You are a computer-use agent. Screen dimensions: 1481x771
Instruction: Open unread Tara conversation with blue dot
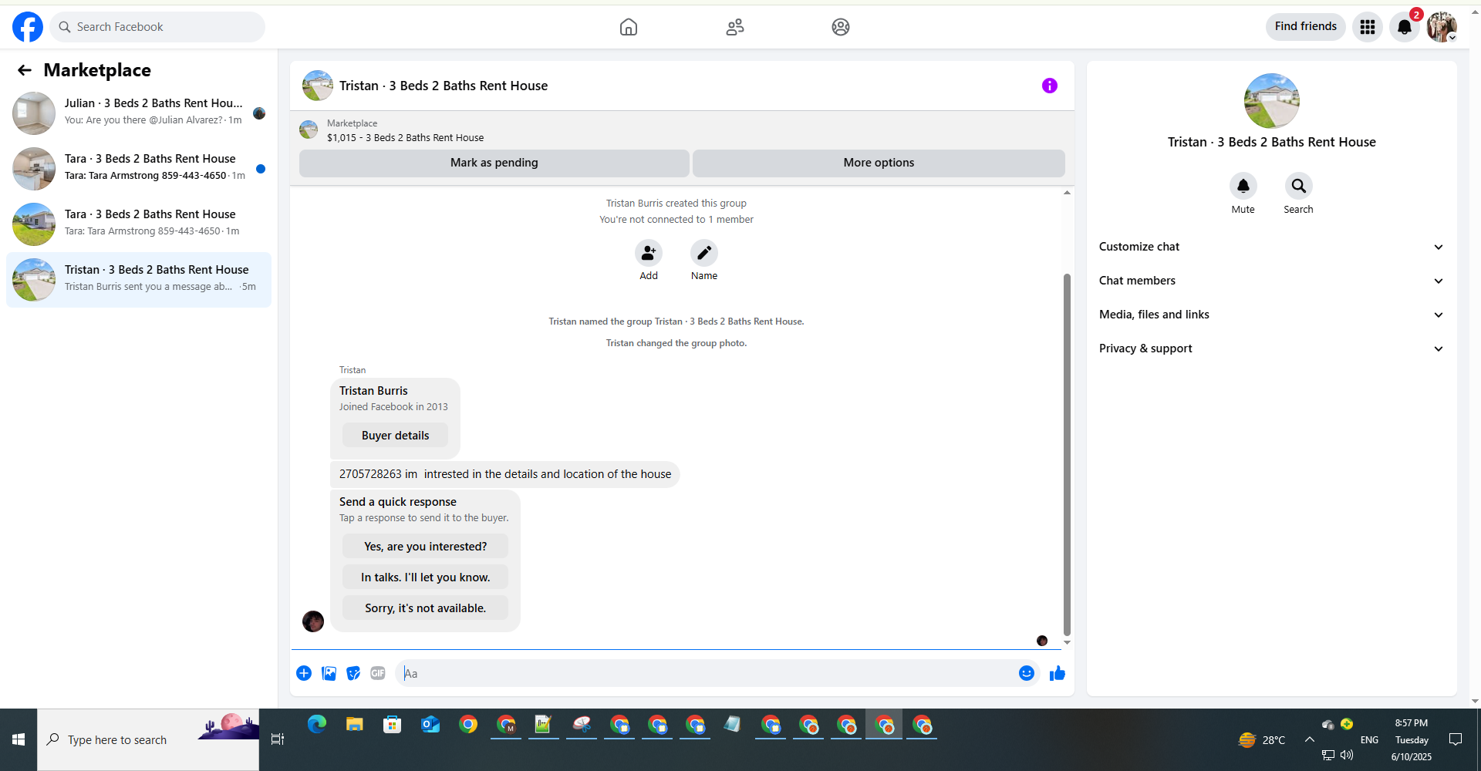coord(139,169)
